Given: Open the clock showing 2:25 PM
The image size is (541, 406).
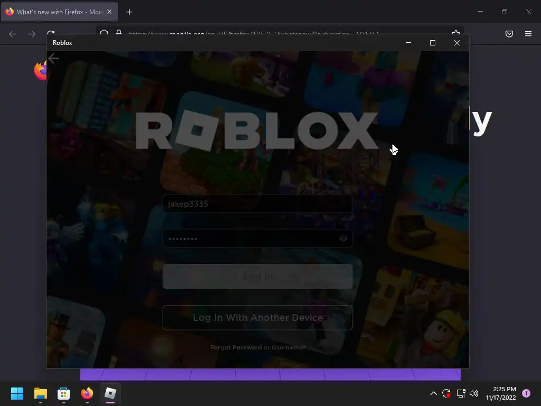Looking at the screenshot, I should point(501,393).
